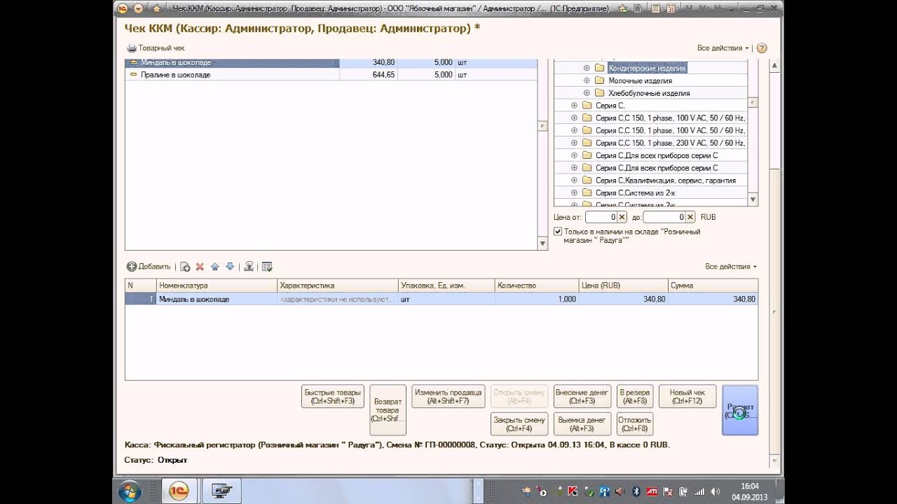Click the 1C logo menu icon in title bar
The image size is (897, 504).
pyautogui.click(x=122, y=8)
